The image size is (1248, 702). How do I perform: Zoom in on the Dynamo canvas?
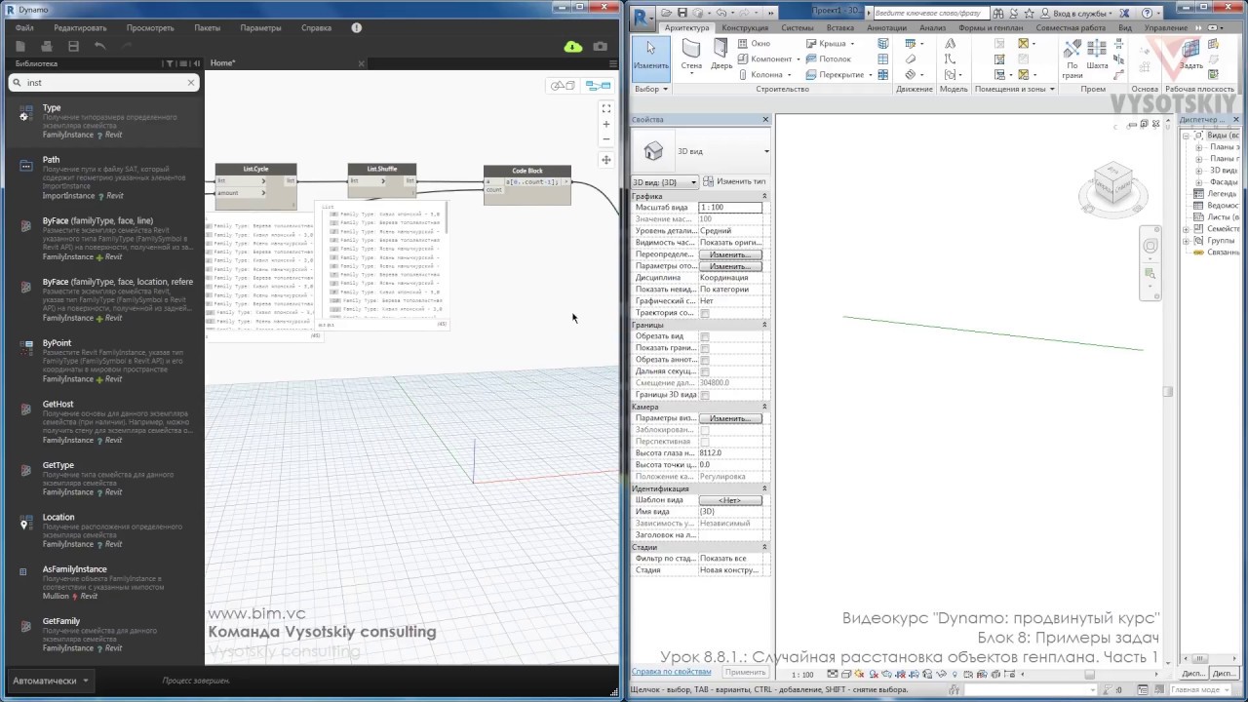pyautogui.click(x=605, y=124)
